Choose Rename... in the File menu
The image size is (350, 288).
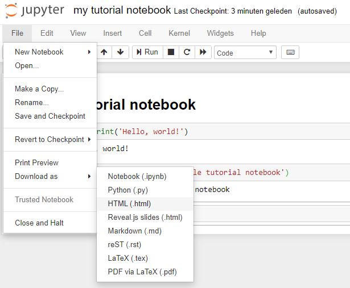coord(50,102)
